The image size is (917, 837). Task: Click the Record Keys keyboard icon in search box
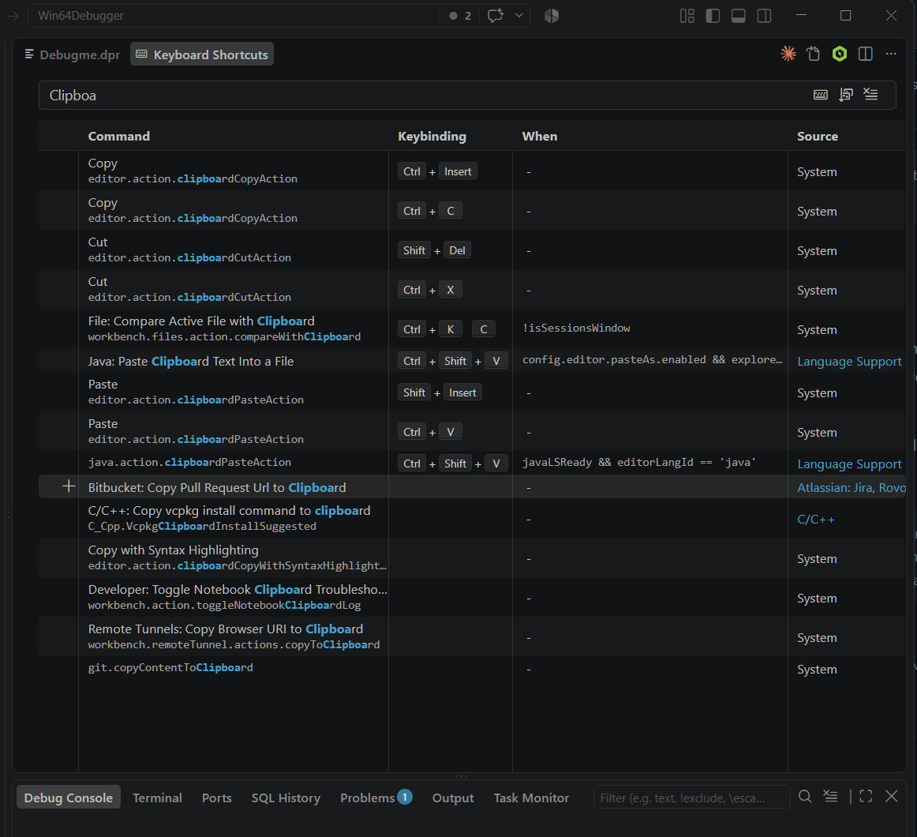pos(820,95)
